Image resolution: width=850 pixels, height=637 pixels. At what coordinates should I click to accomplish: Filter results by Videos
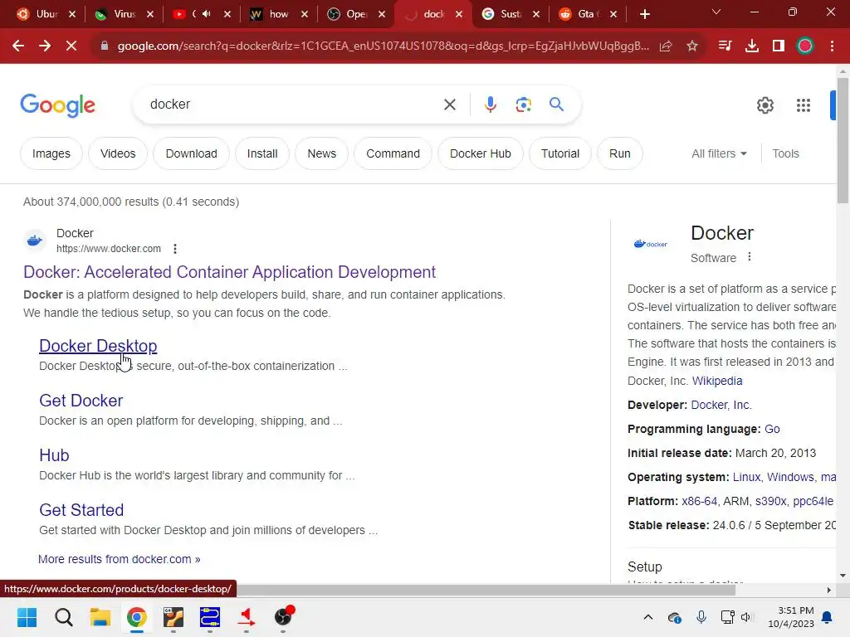pyautogui.click(x=118, y=153)
